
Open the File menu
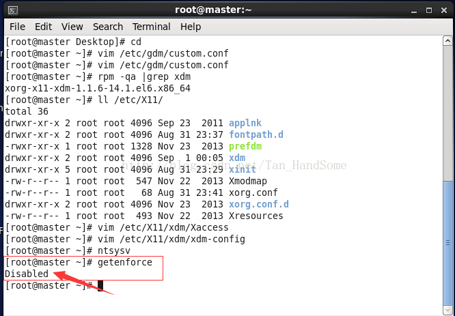click(17, 27)
